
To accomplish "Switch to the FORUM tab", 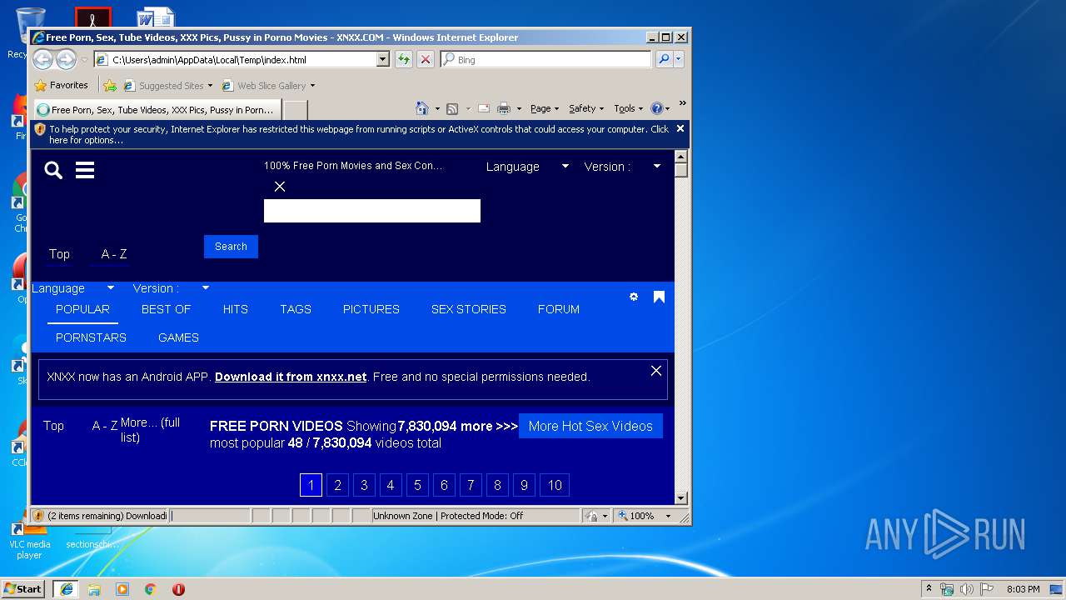I will coord(559,309).
